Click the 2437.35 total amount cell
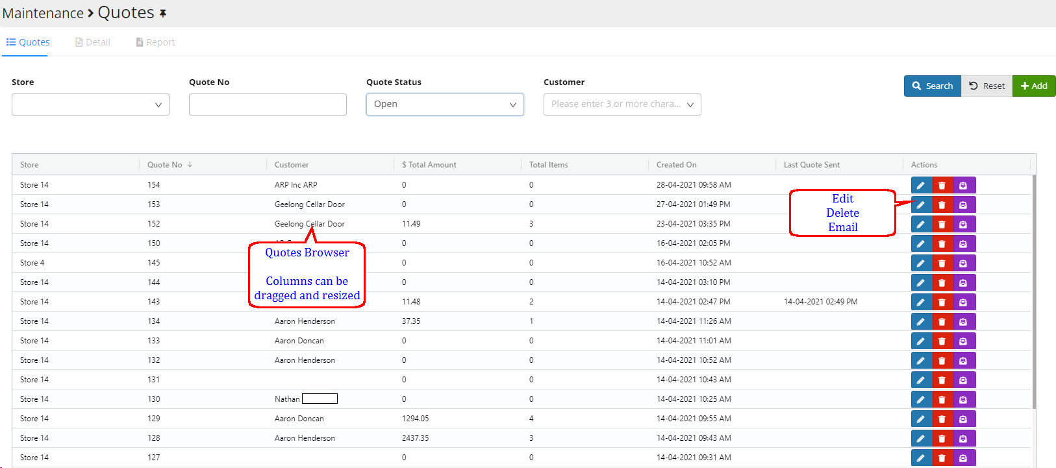The height and width of the screenshot is (468, 1056). point(416,438)
